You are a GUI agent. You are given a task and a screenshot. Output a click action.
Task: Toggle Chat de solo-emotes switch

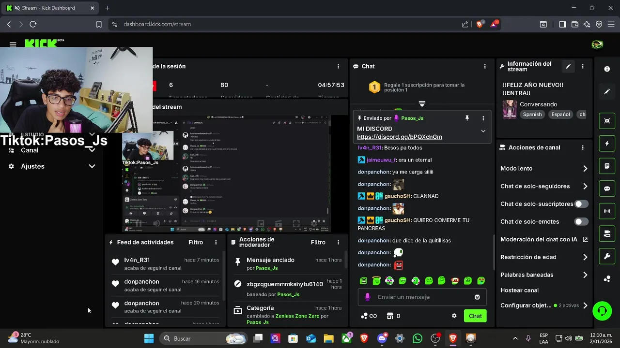coord(581,221)
